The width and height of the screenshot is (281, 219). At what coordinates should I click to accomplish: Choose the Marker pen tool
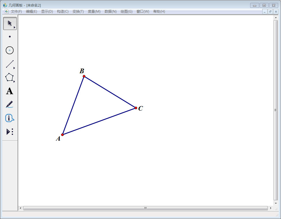tap(10, 104)
